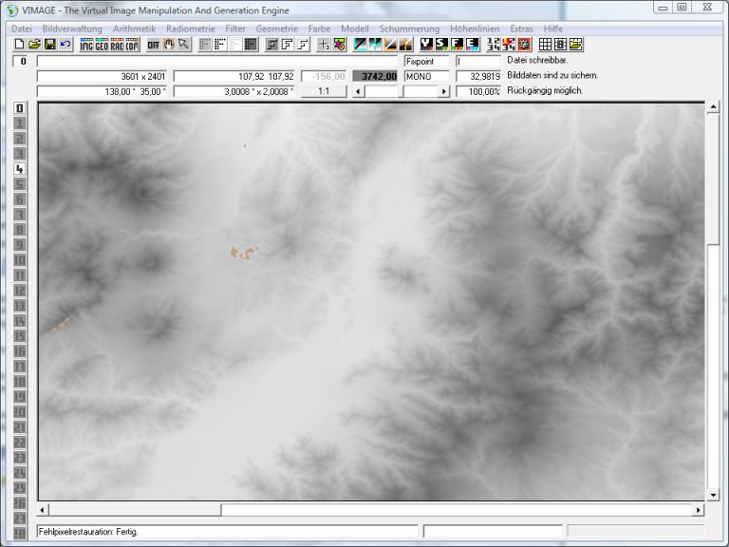
Task: Open the Höhenlinien menu
Action: (475, 29)
